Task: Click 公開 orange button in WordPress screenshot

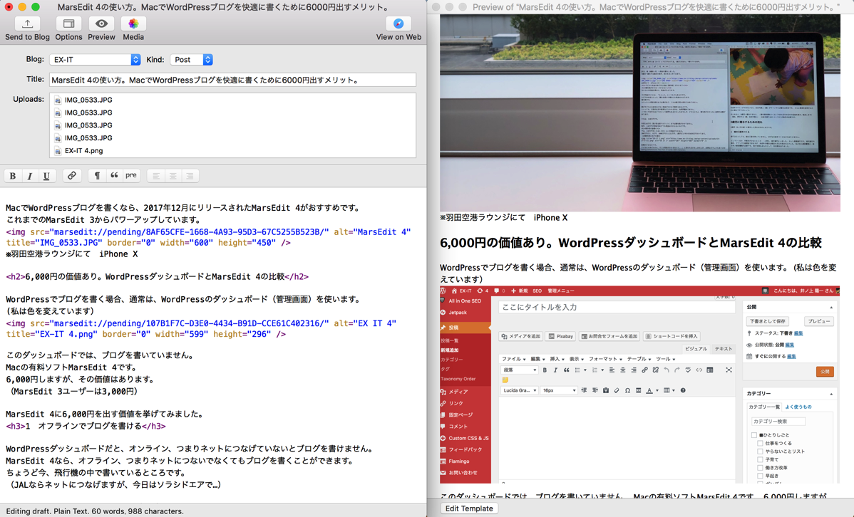Action: point(825,372)
